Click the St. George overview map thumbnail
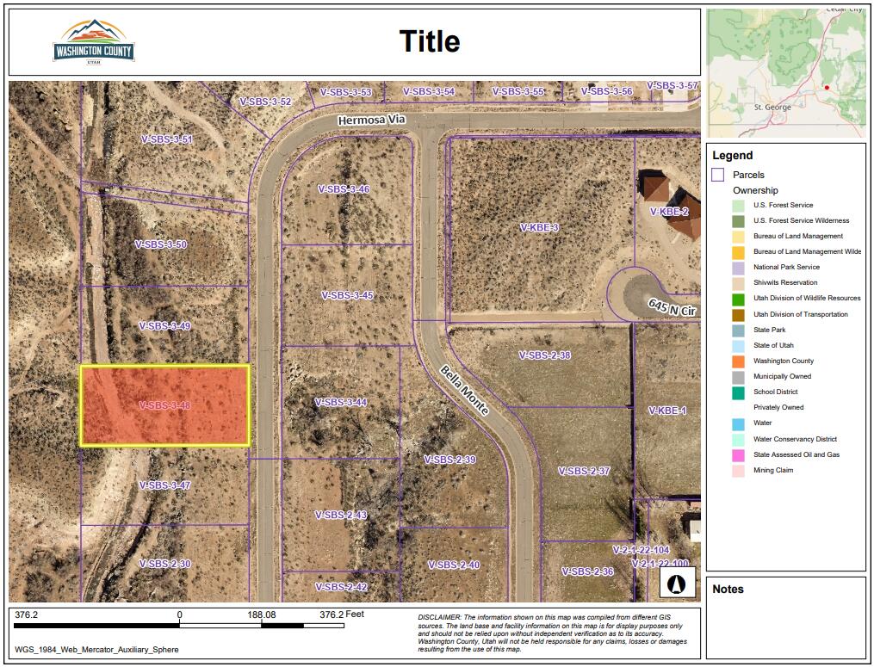 (786, 73)
